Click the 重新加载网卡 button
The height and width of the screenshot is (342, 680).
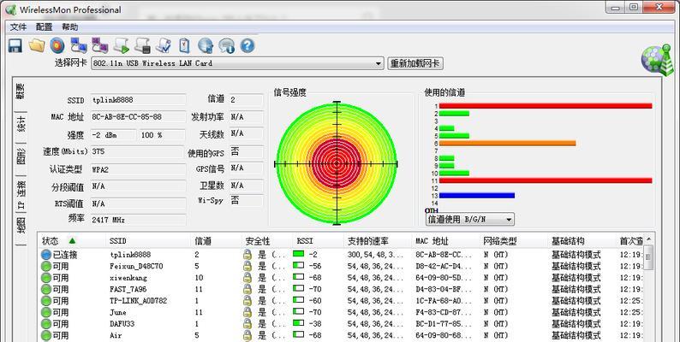(x=415, y=63)
